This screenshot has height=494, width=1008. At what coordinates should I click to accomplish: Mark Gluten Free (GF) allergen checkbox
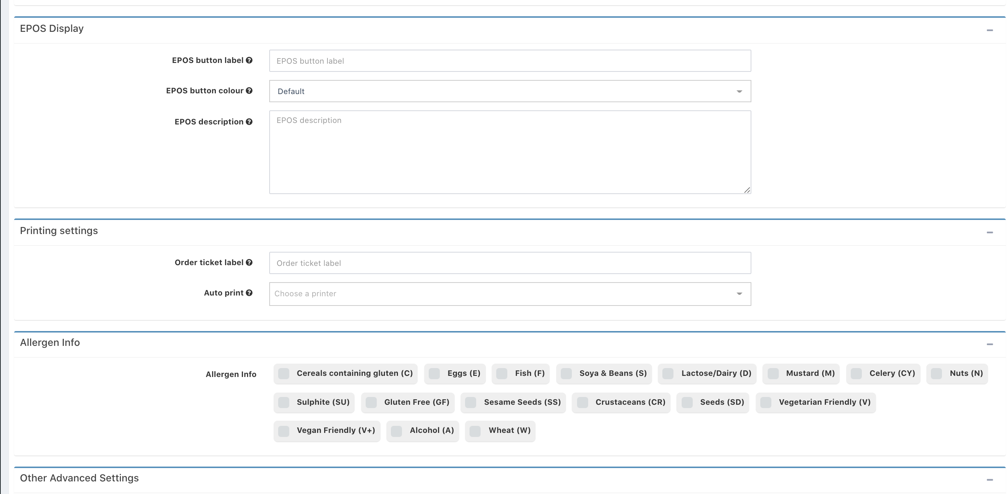371,403
